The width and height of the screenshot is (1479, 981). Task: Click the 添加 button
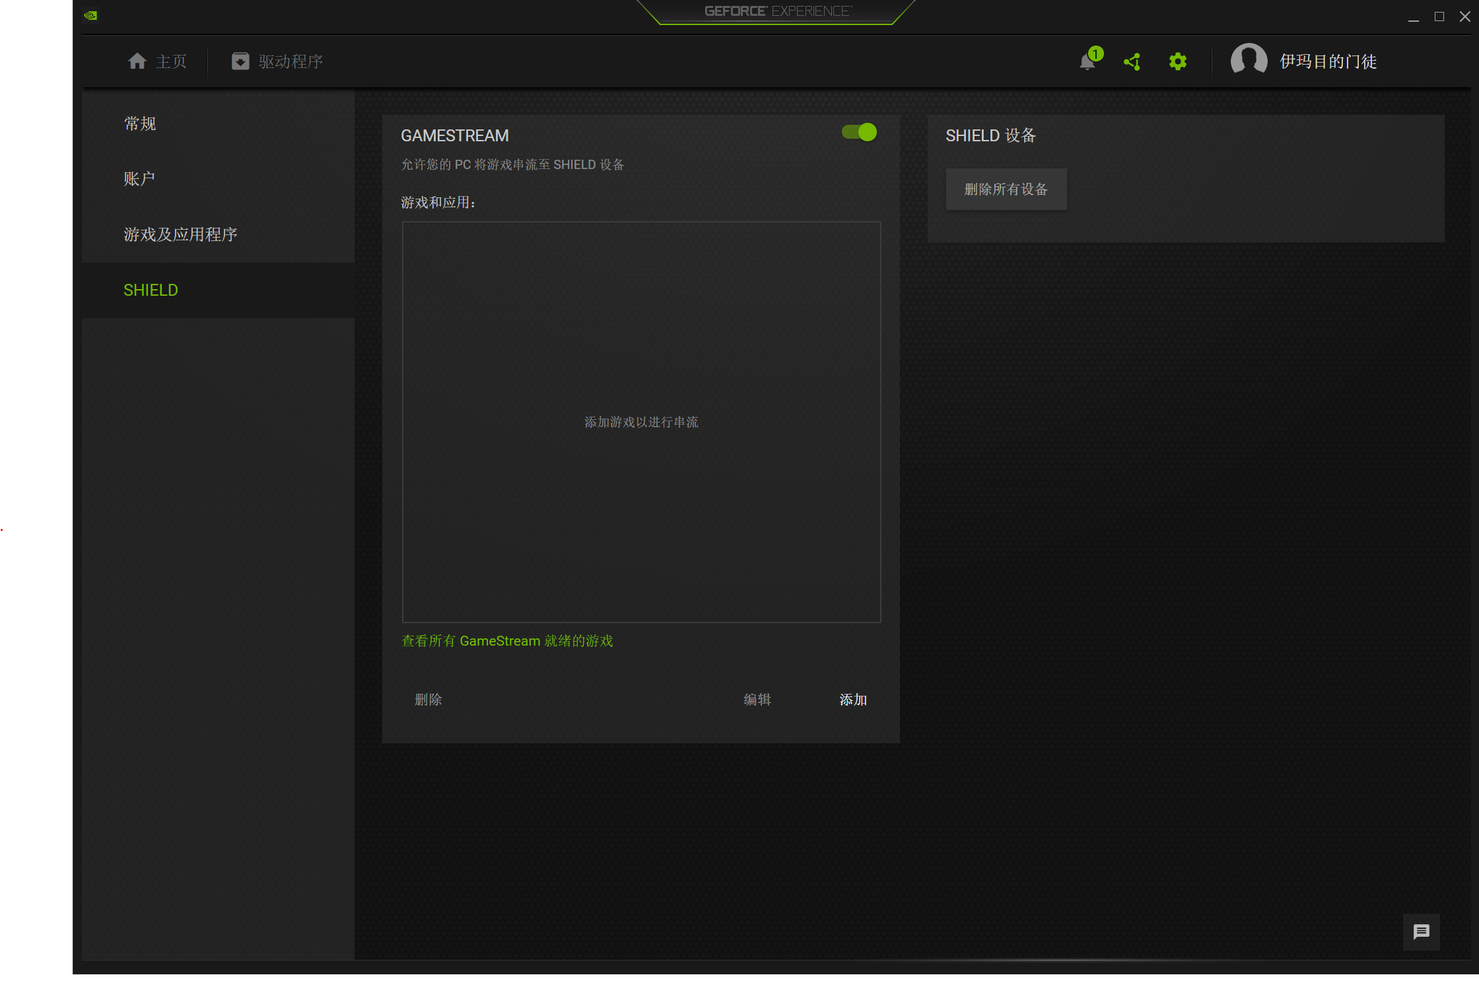click(852, 700)
